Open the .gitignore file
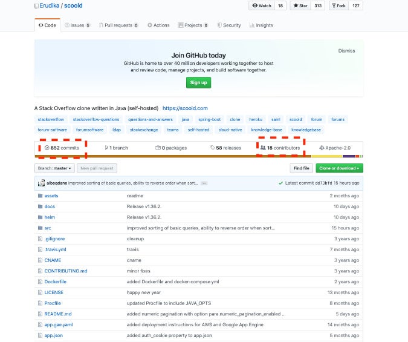This screenshot has width=408, height=342. click(x=54, y=238)
